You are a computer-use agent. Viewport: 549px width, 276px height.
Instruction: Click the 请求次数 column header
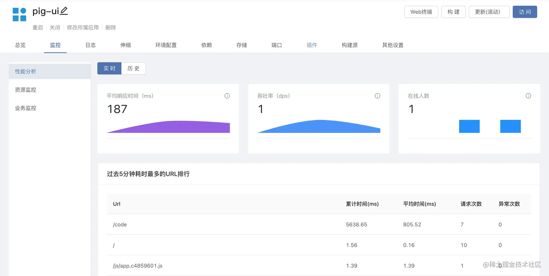[471, 204]
